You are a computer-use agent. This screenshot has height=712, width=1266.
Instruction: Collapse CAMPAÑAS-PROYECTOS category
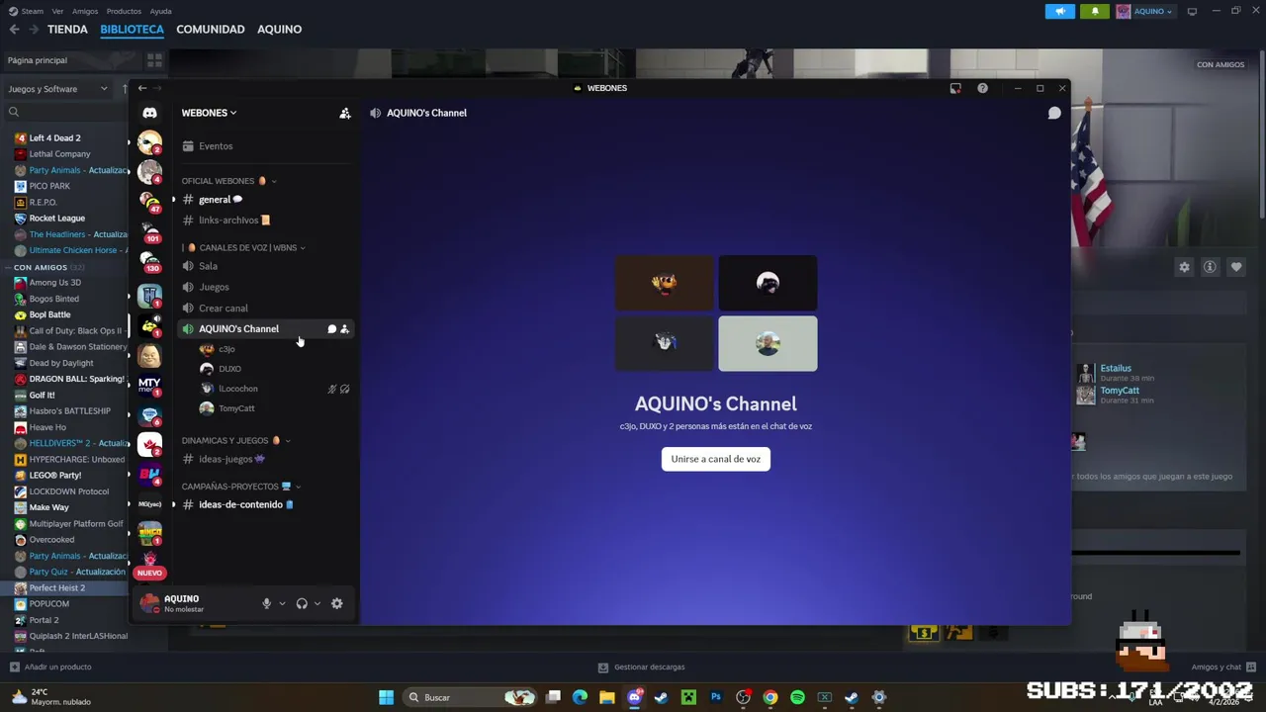click(241, 487)
